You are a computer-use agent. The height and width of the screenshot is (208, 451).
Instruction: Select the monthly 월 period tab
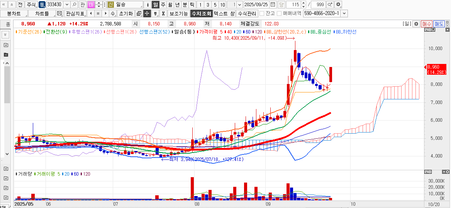170,5
